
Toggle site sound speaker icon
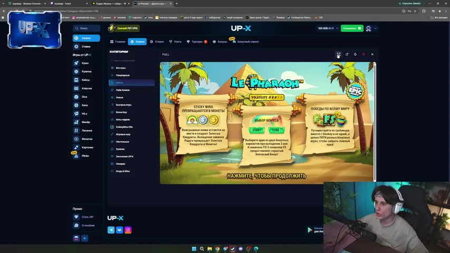[84, 238]
